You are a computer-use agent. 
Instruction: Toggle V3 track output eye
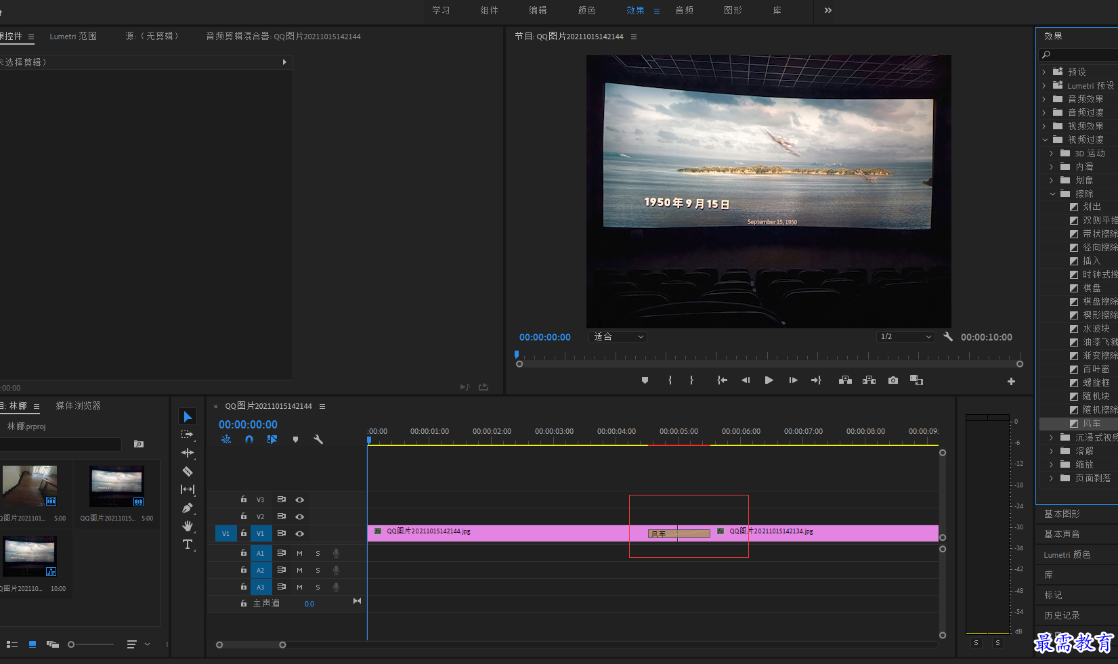coord(299,500)
